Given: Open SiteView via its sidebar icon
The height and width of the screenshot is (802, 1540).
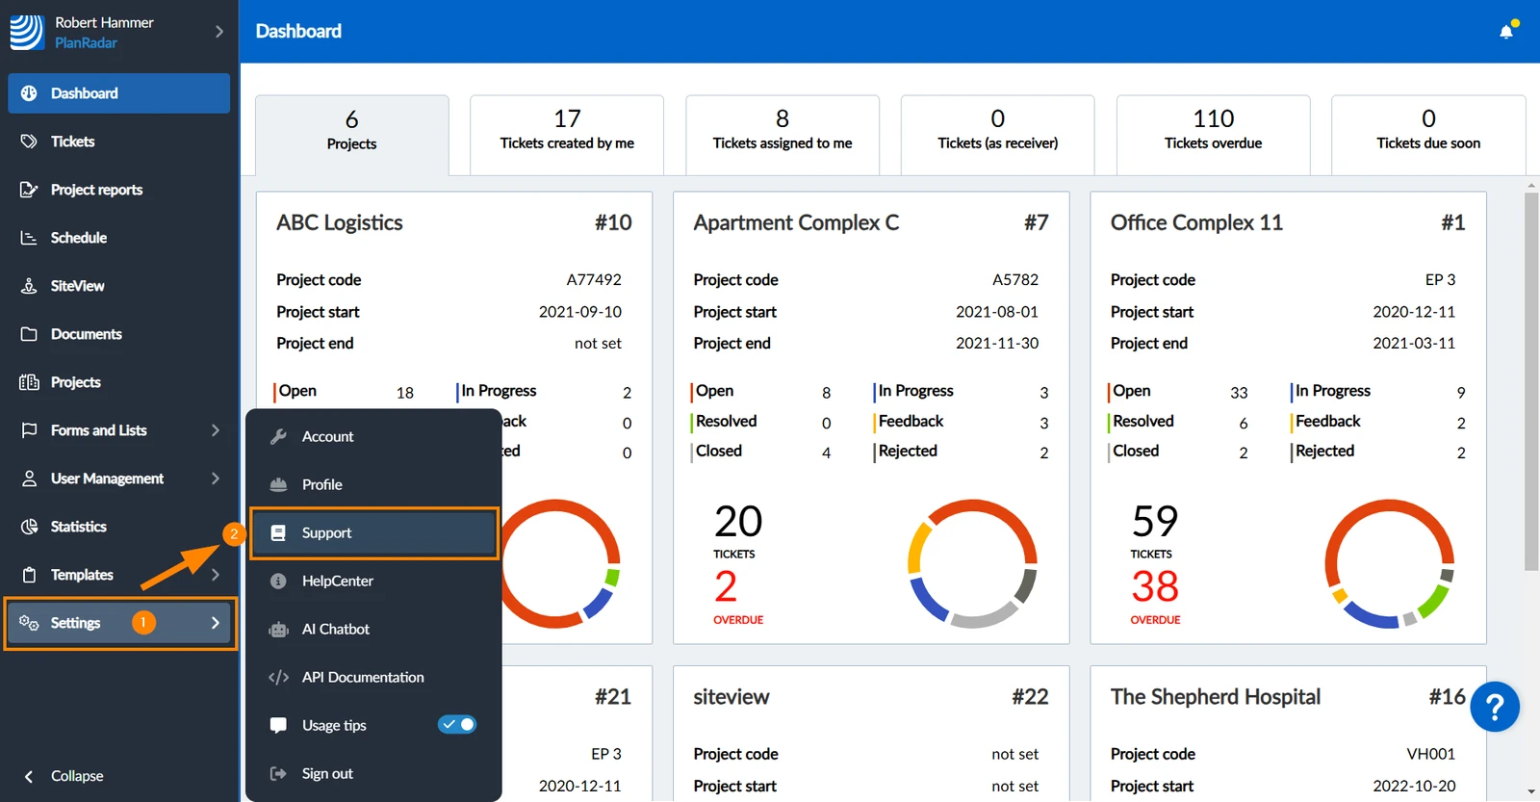Looking at the screenshot, I should tap(29, 286).
